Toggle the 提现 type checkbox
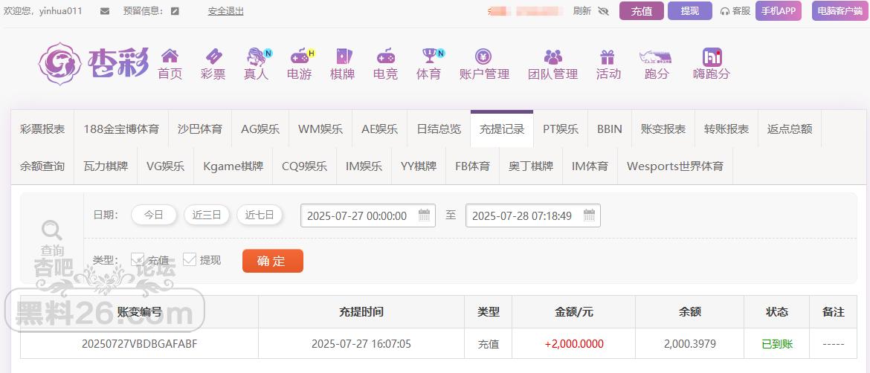 [190, 259]
